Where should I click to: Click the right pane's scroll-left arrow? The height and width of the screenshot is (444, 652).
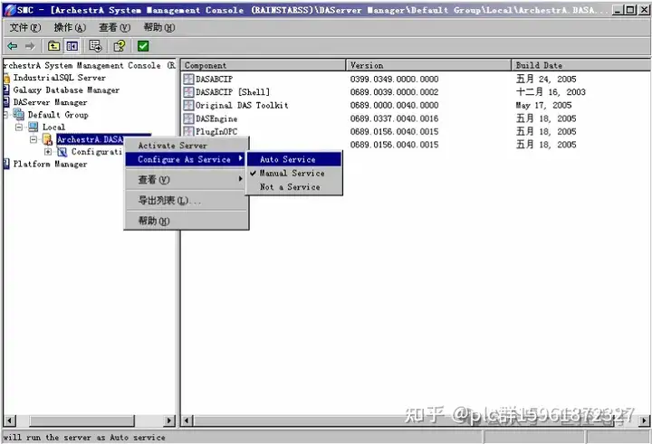click(x=187, y=420)
